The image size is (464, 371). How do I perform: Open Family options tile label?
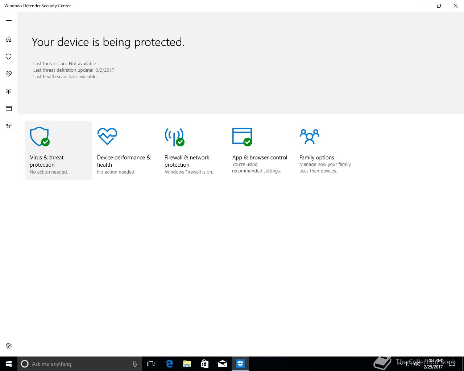pyautogui.click(x=316, y=158)
